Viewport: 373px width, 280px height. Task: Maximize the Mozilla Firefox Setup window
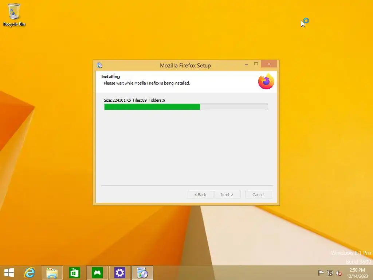(256, 64)
